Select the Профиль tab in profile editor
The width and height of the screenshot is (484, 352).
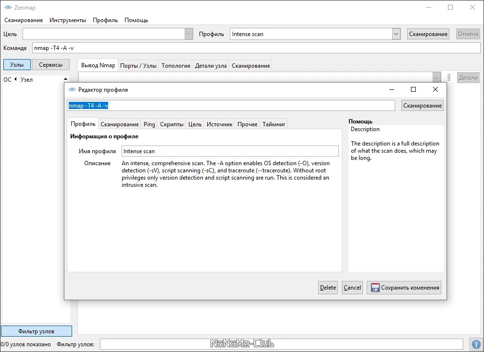[x=83, y=124]
